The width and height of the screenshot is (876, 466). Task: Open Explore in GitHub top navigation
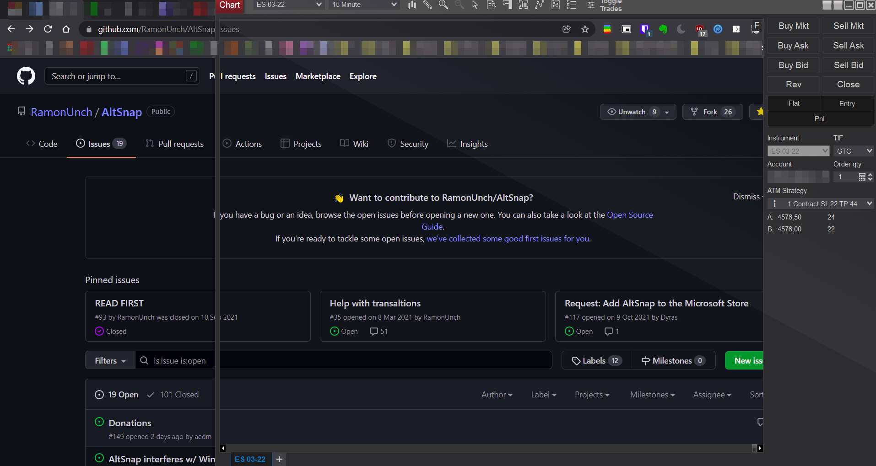363,76
